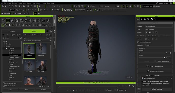
Task: Select the Accessory hat icon in Content
Action: click(35, 20)
